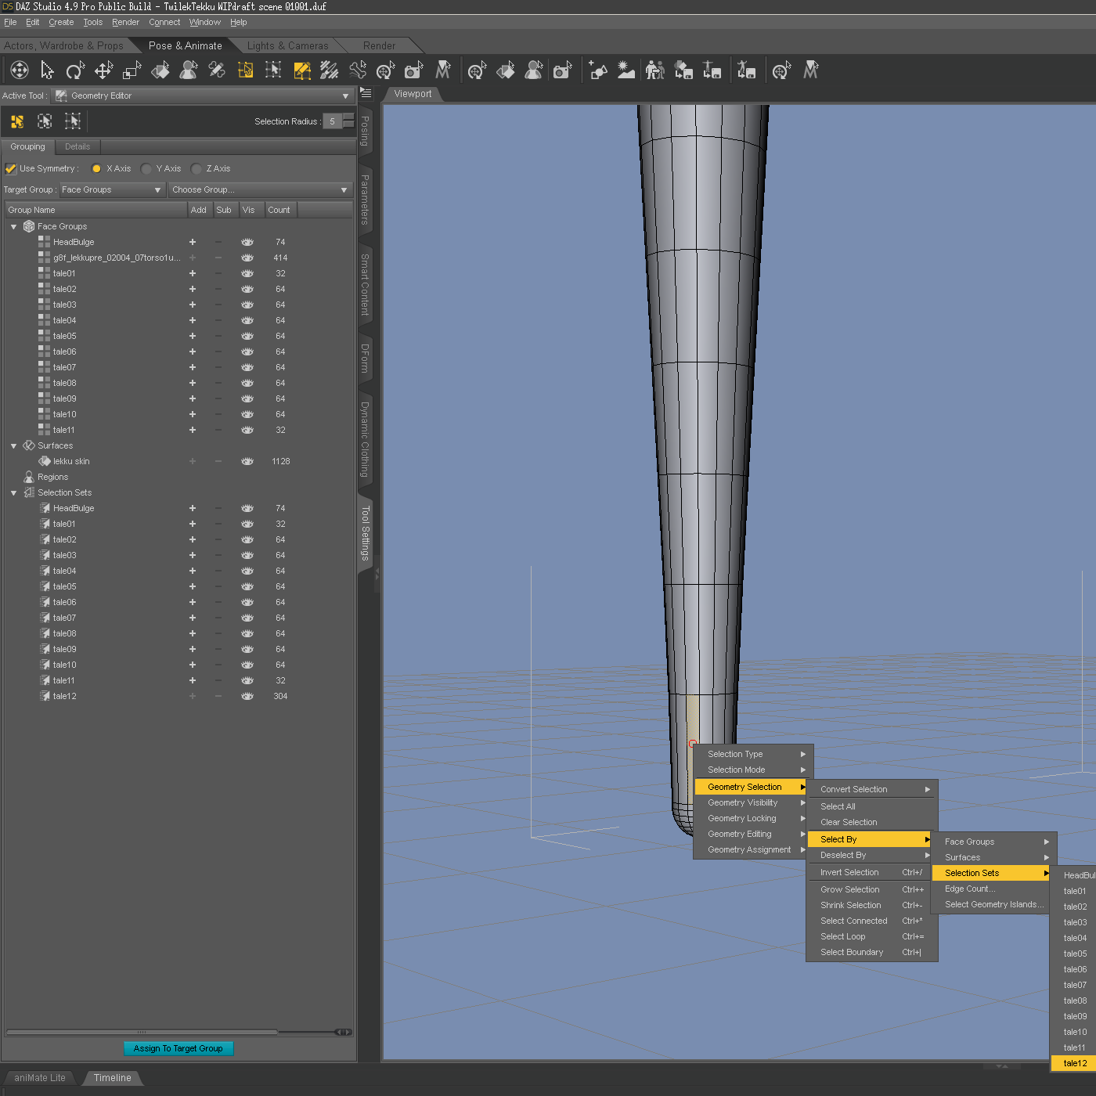1096x1096 pixels.
Task: Click the Create New Primitive icon
Action: [598, 71]
